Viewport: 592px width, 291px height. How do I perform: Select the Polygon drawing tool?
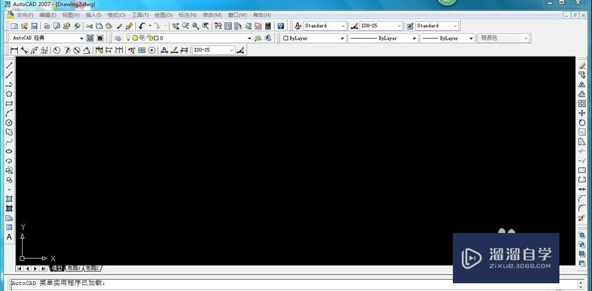[x=9, y=94]
